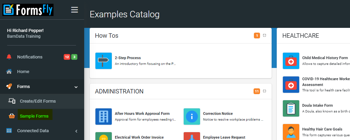Collapse the How Tos panel

(x=264, y=35)
